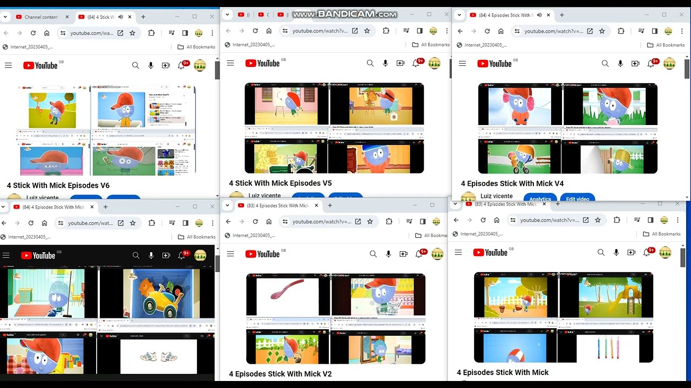The width and height of the screenshot is (691, 388).
Task: Click the Edit video button under V4 video
Action: tap(578, 199)
